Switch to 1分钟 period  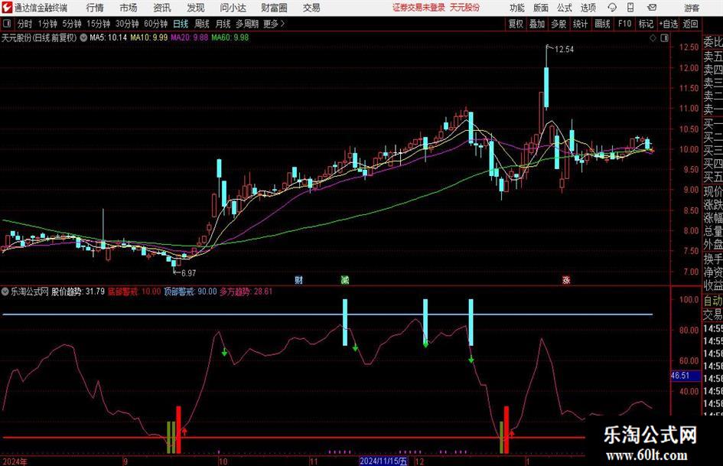[47, 24]
